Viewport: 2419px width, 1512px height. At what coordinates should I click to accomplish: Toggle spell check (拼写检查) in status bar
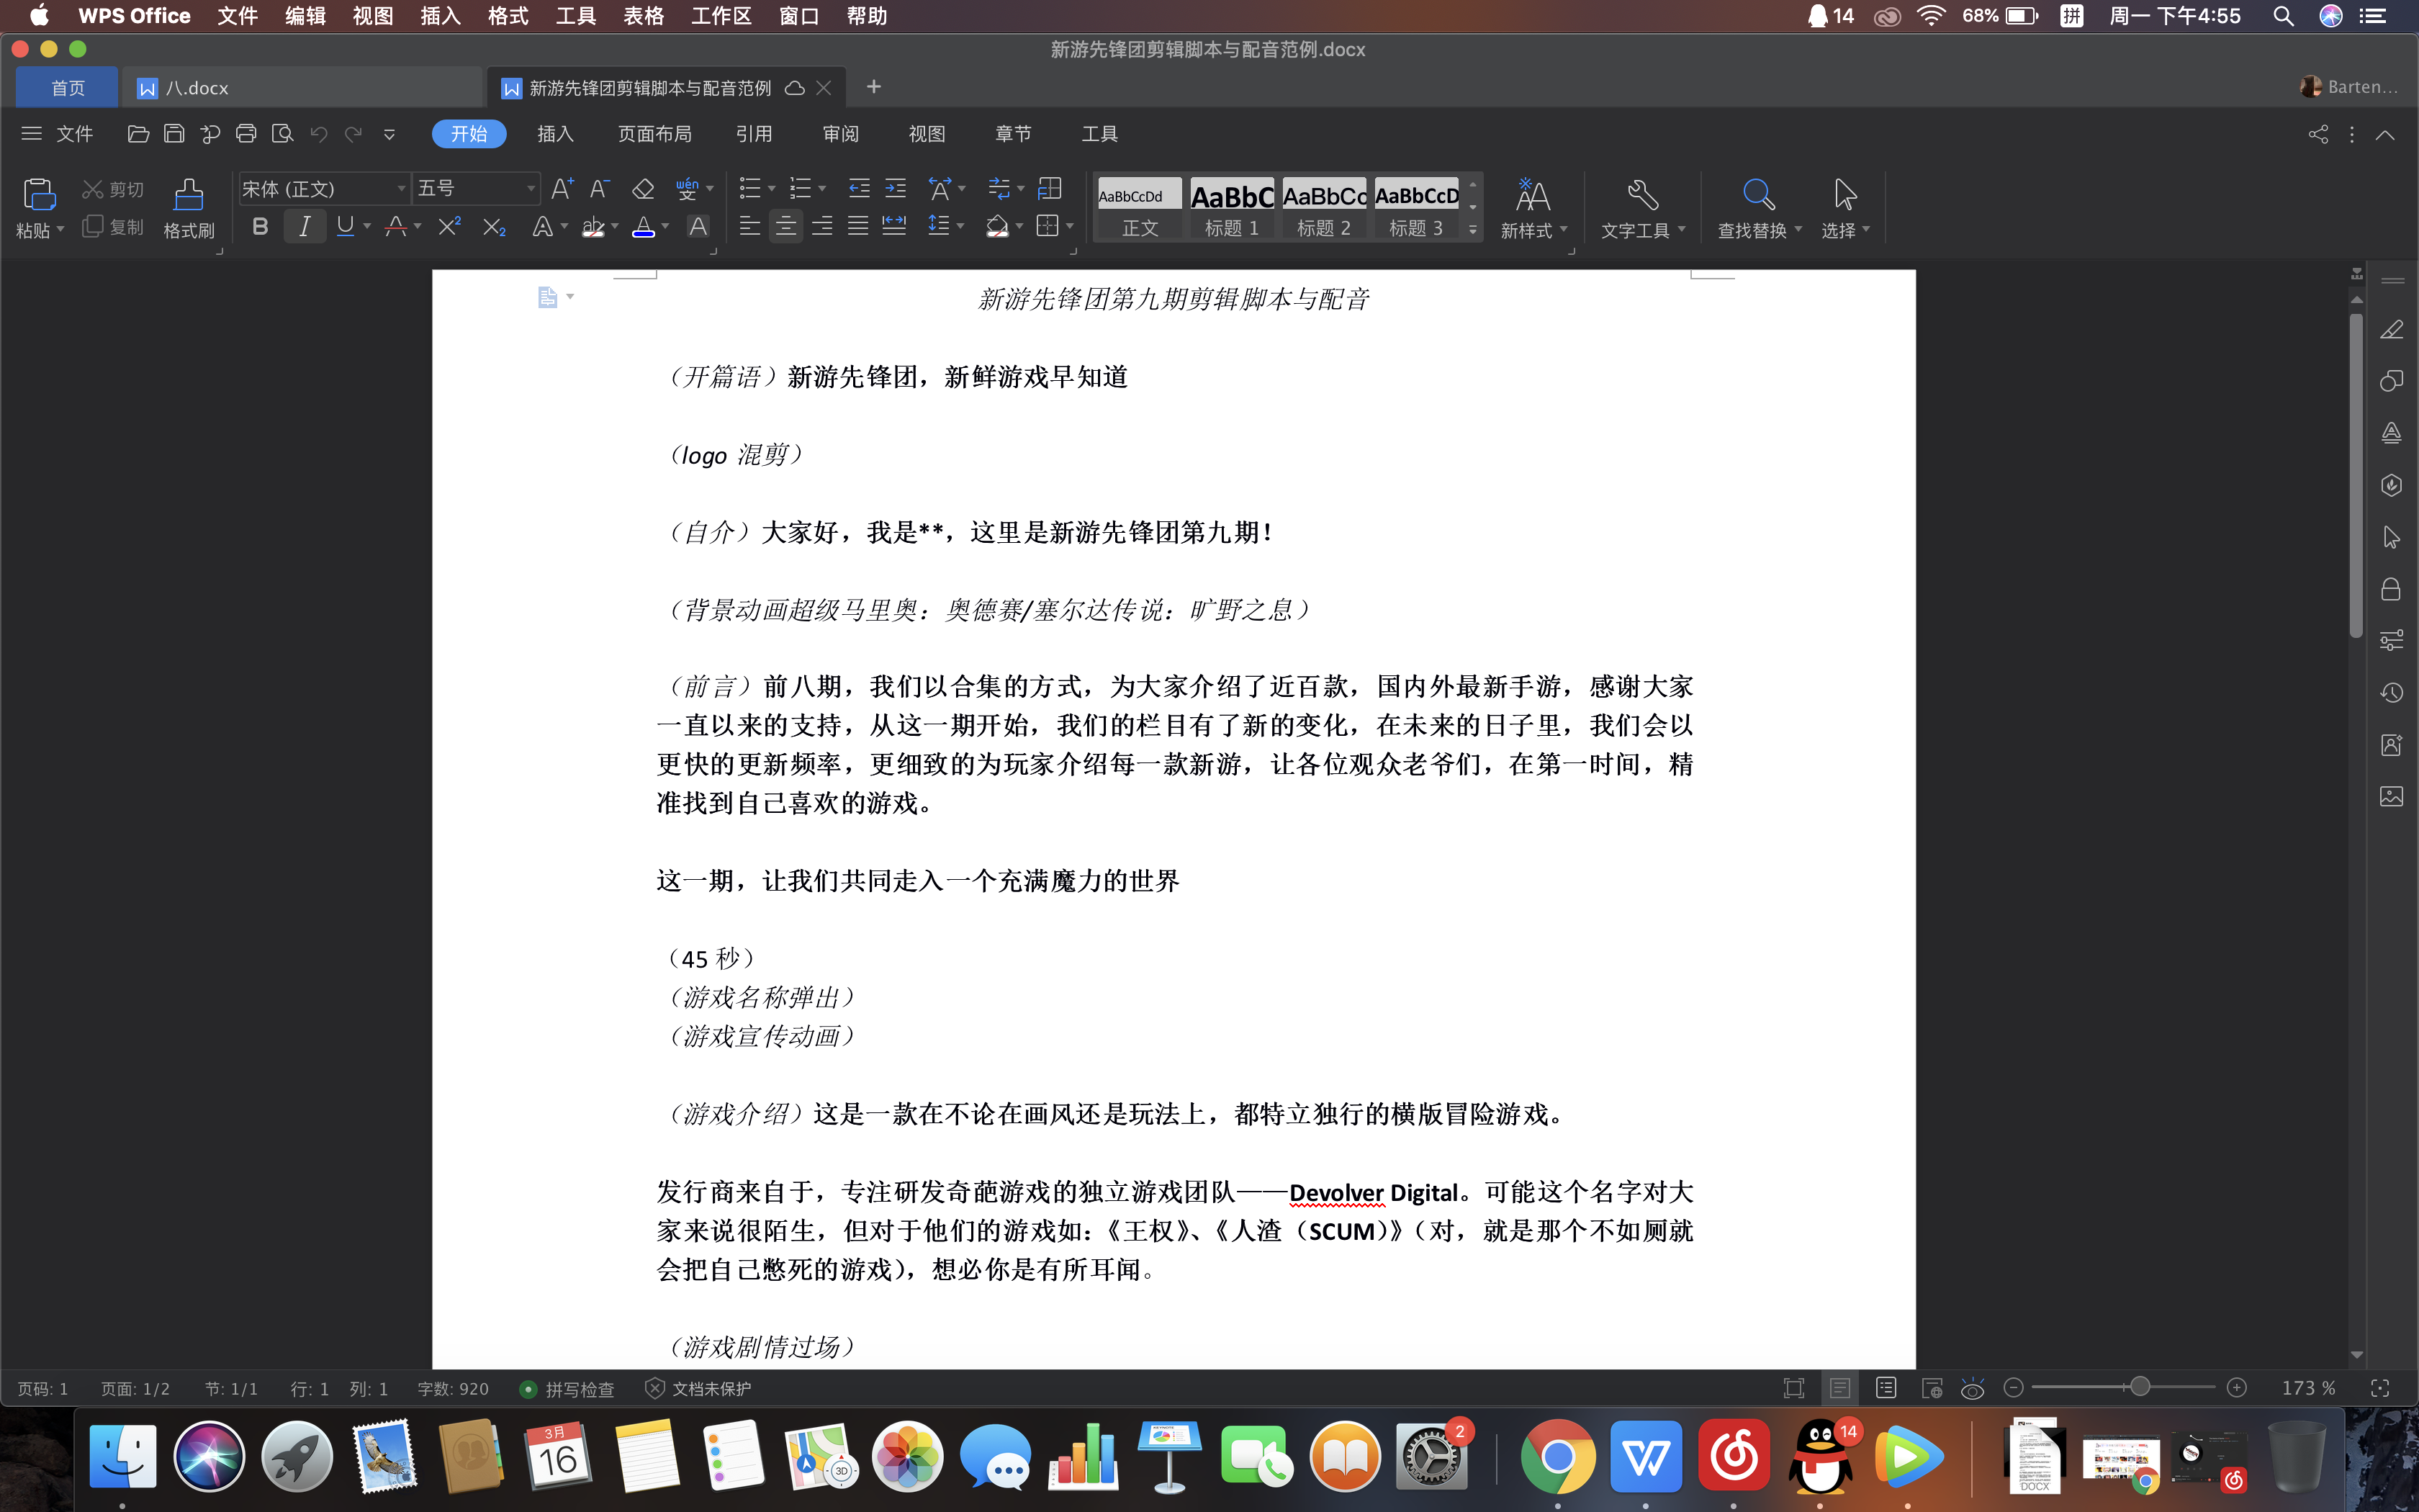pos(567,1388)
